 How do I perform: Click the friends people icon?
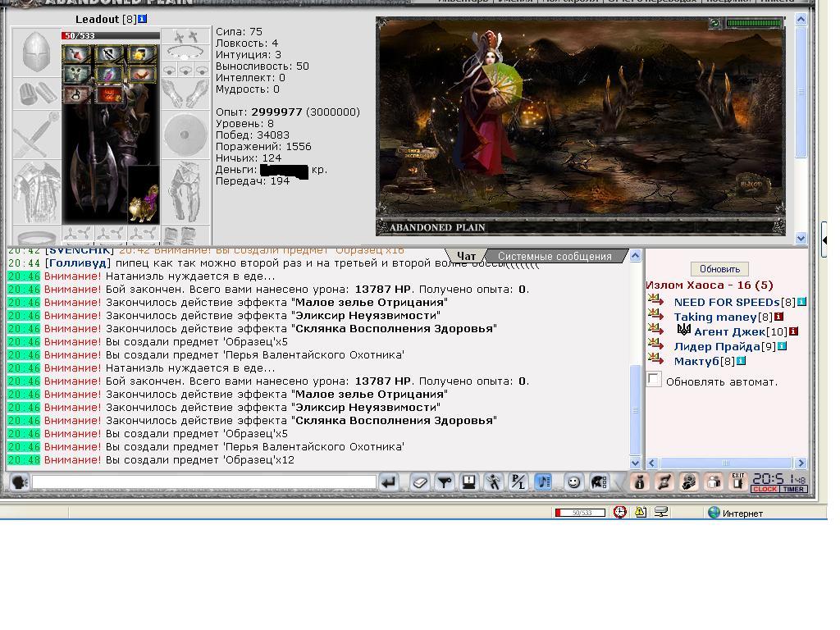click(714, 482)
